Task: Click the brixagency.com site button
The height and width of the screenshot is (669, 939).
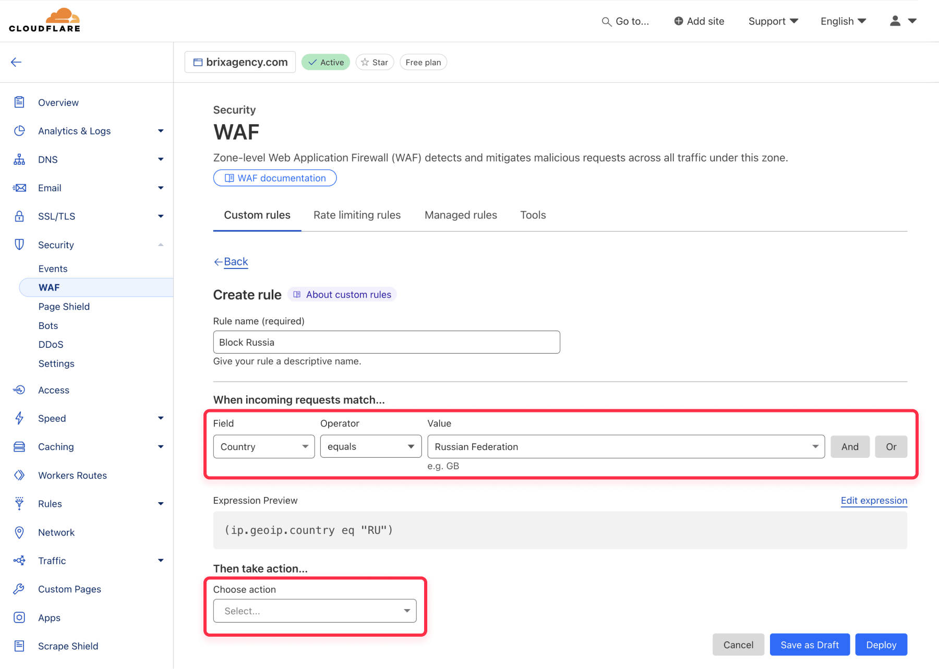Action: click(240, 62)
